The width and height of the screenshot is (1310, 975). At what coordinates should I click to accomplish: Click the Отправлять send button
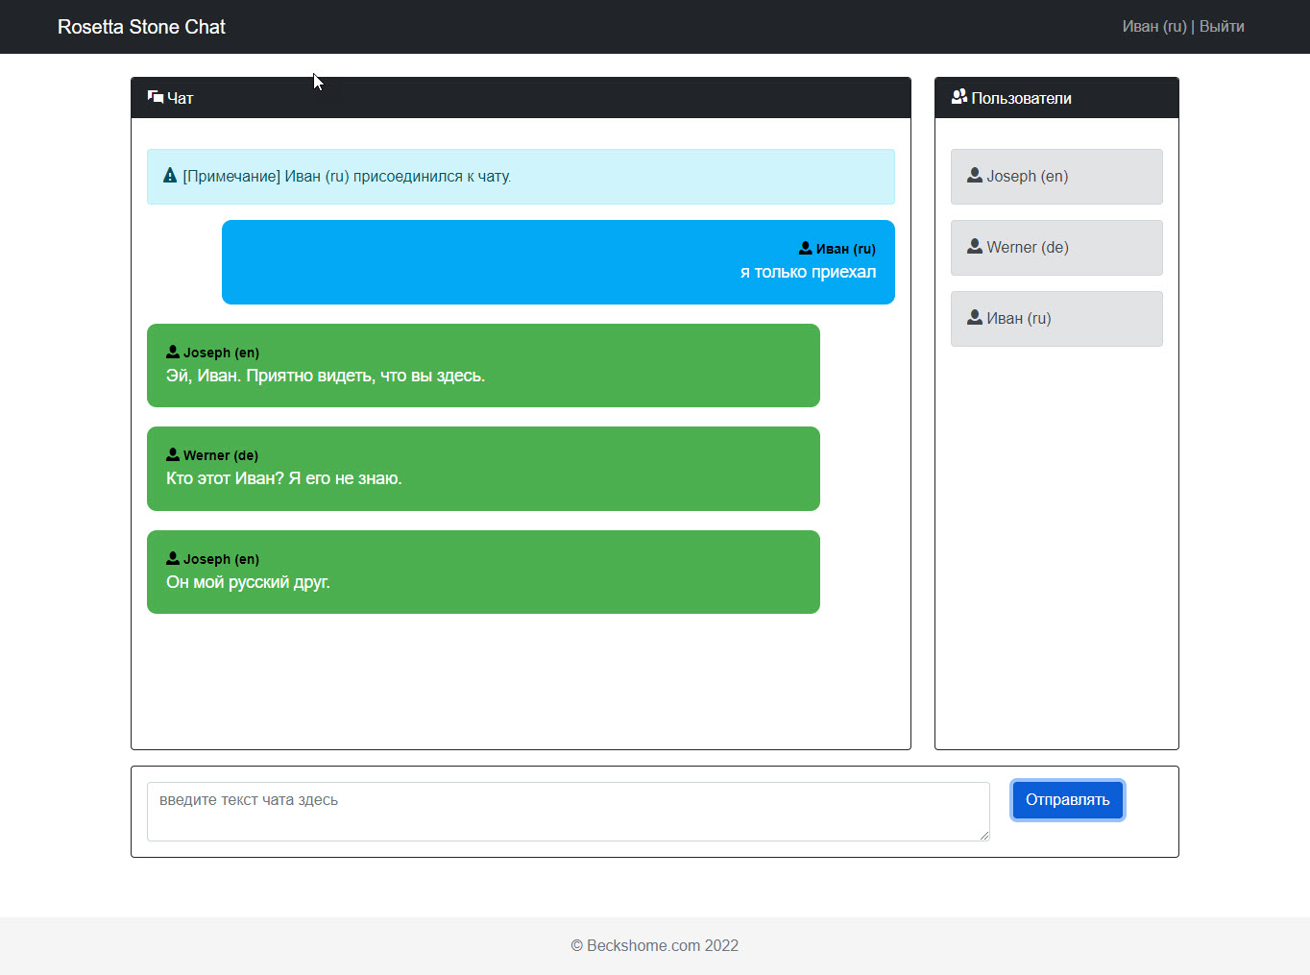point(1067,800)
